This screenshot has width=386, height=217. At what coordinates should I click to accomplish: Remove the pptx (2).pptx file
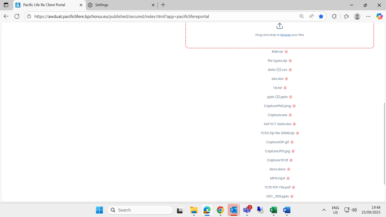coord(291,97)
